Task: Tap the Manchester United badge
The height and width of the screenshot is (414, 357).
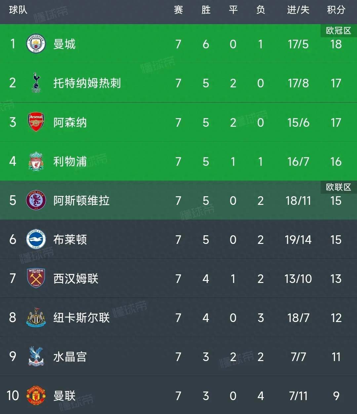Action: pos(36,395)
